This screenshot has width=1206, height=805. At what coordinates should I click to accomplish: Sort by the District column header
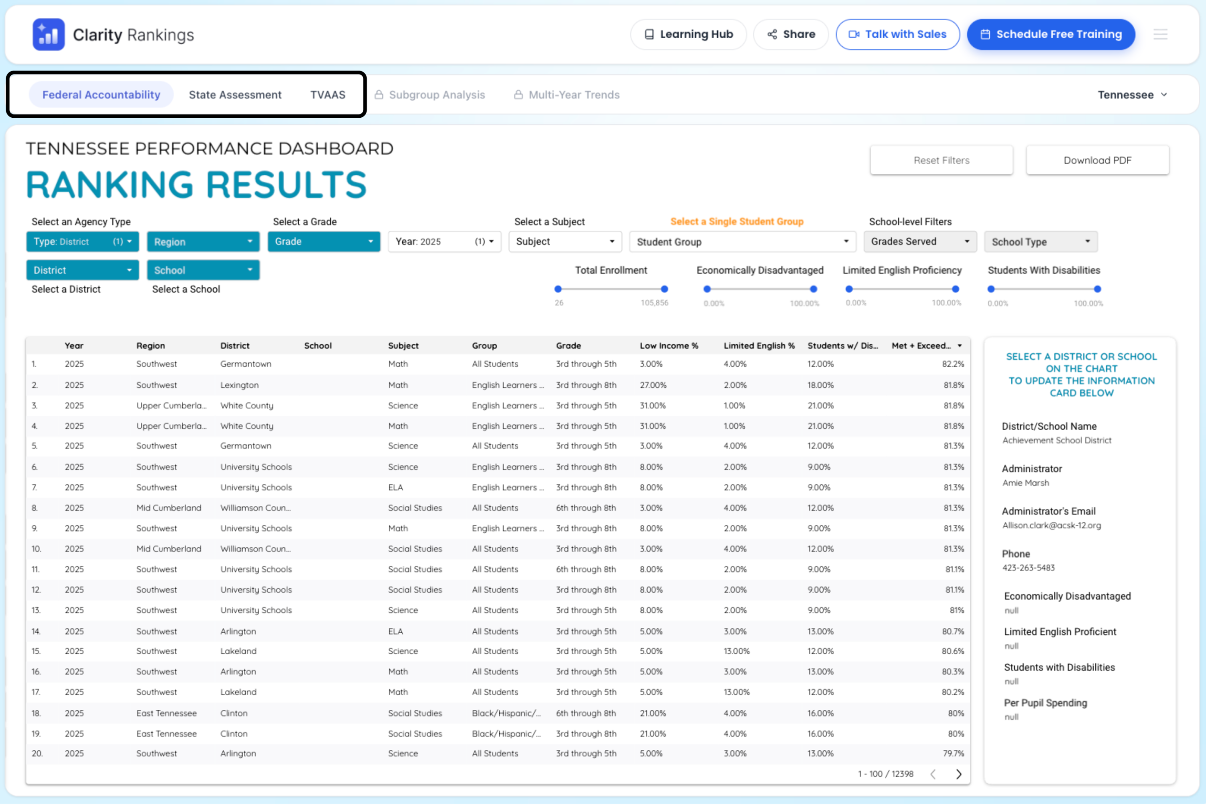tap(235, 346)
